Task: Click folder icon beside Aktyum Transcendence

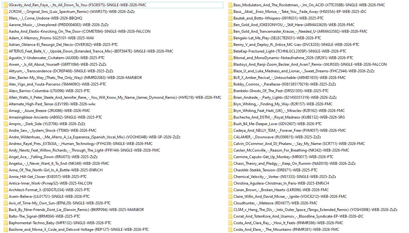Action: [x=6, y=71]
